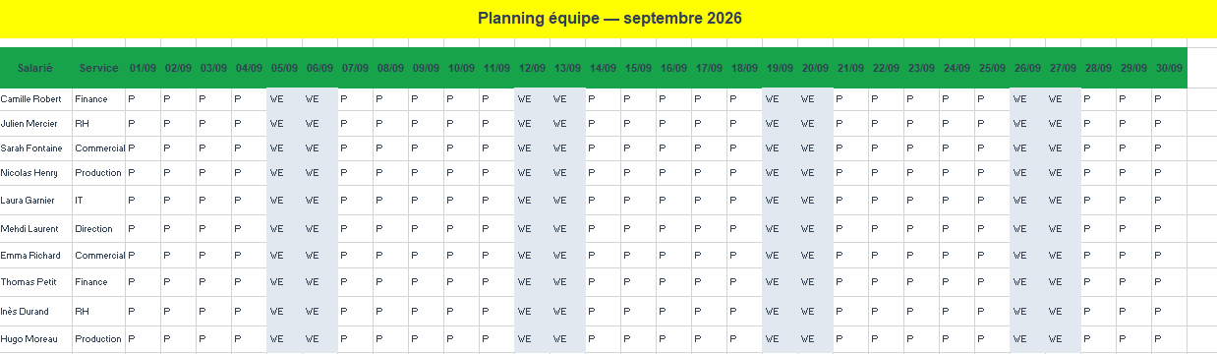
Task: Click Laura Garnier's IT service cell
Action: pos(98,200)
